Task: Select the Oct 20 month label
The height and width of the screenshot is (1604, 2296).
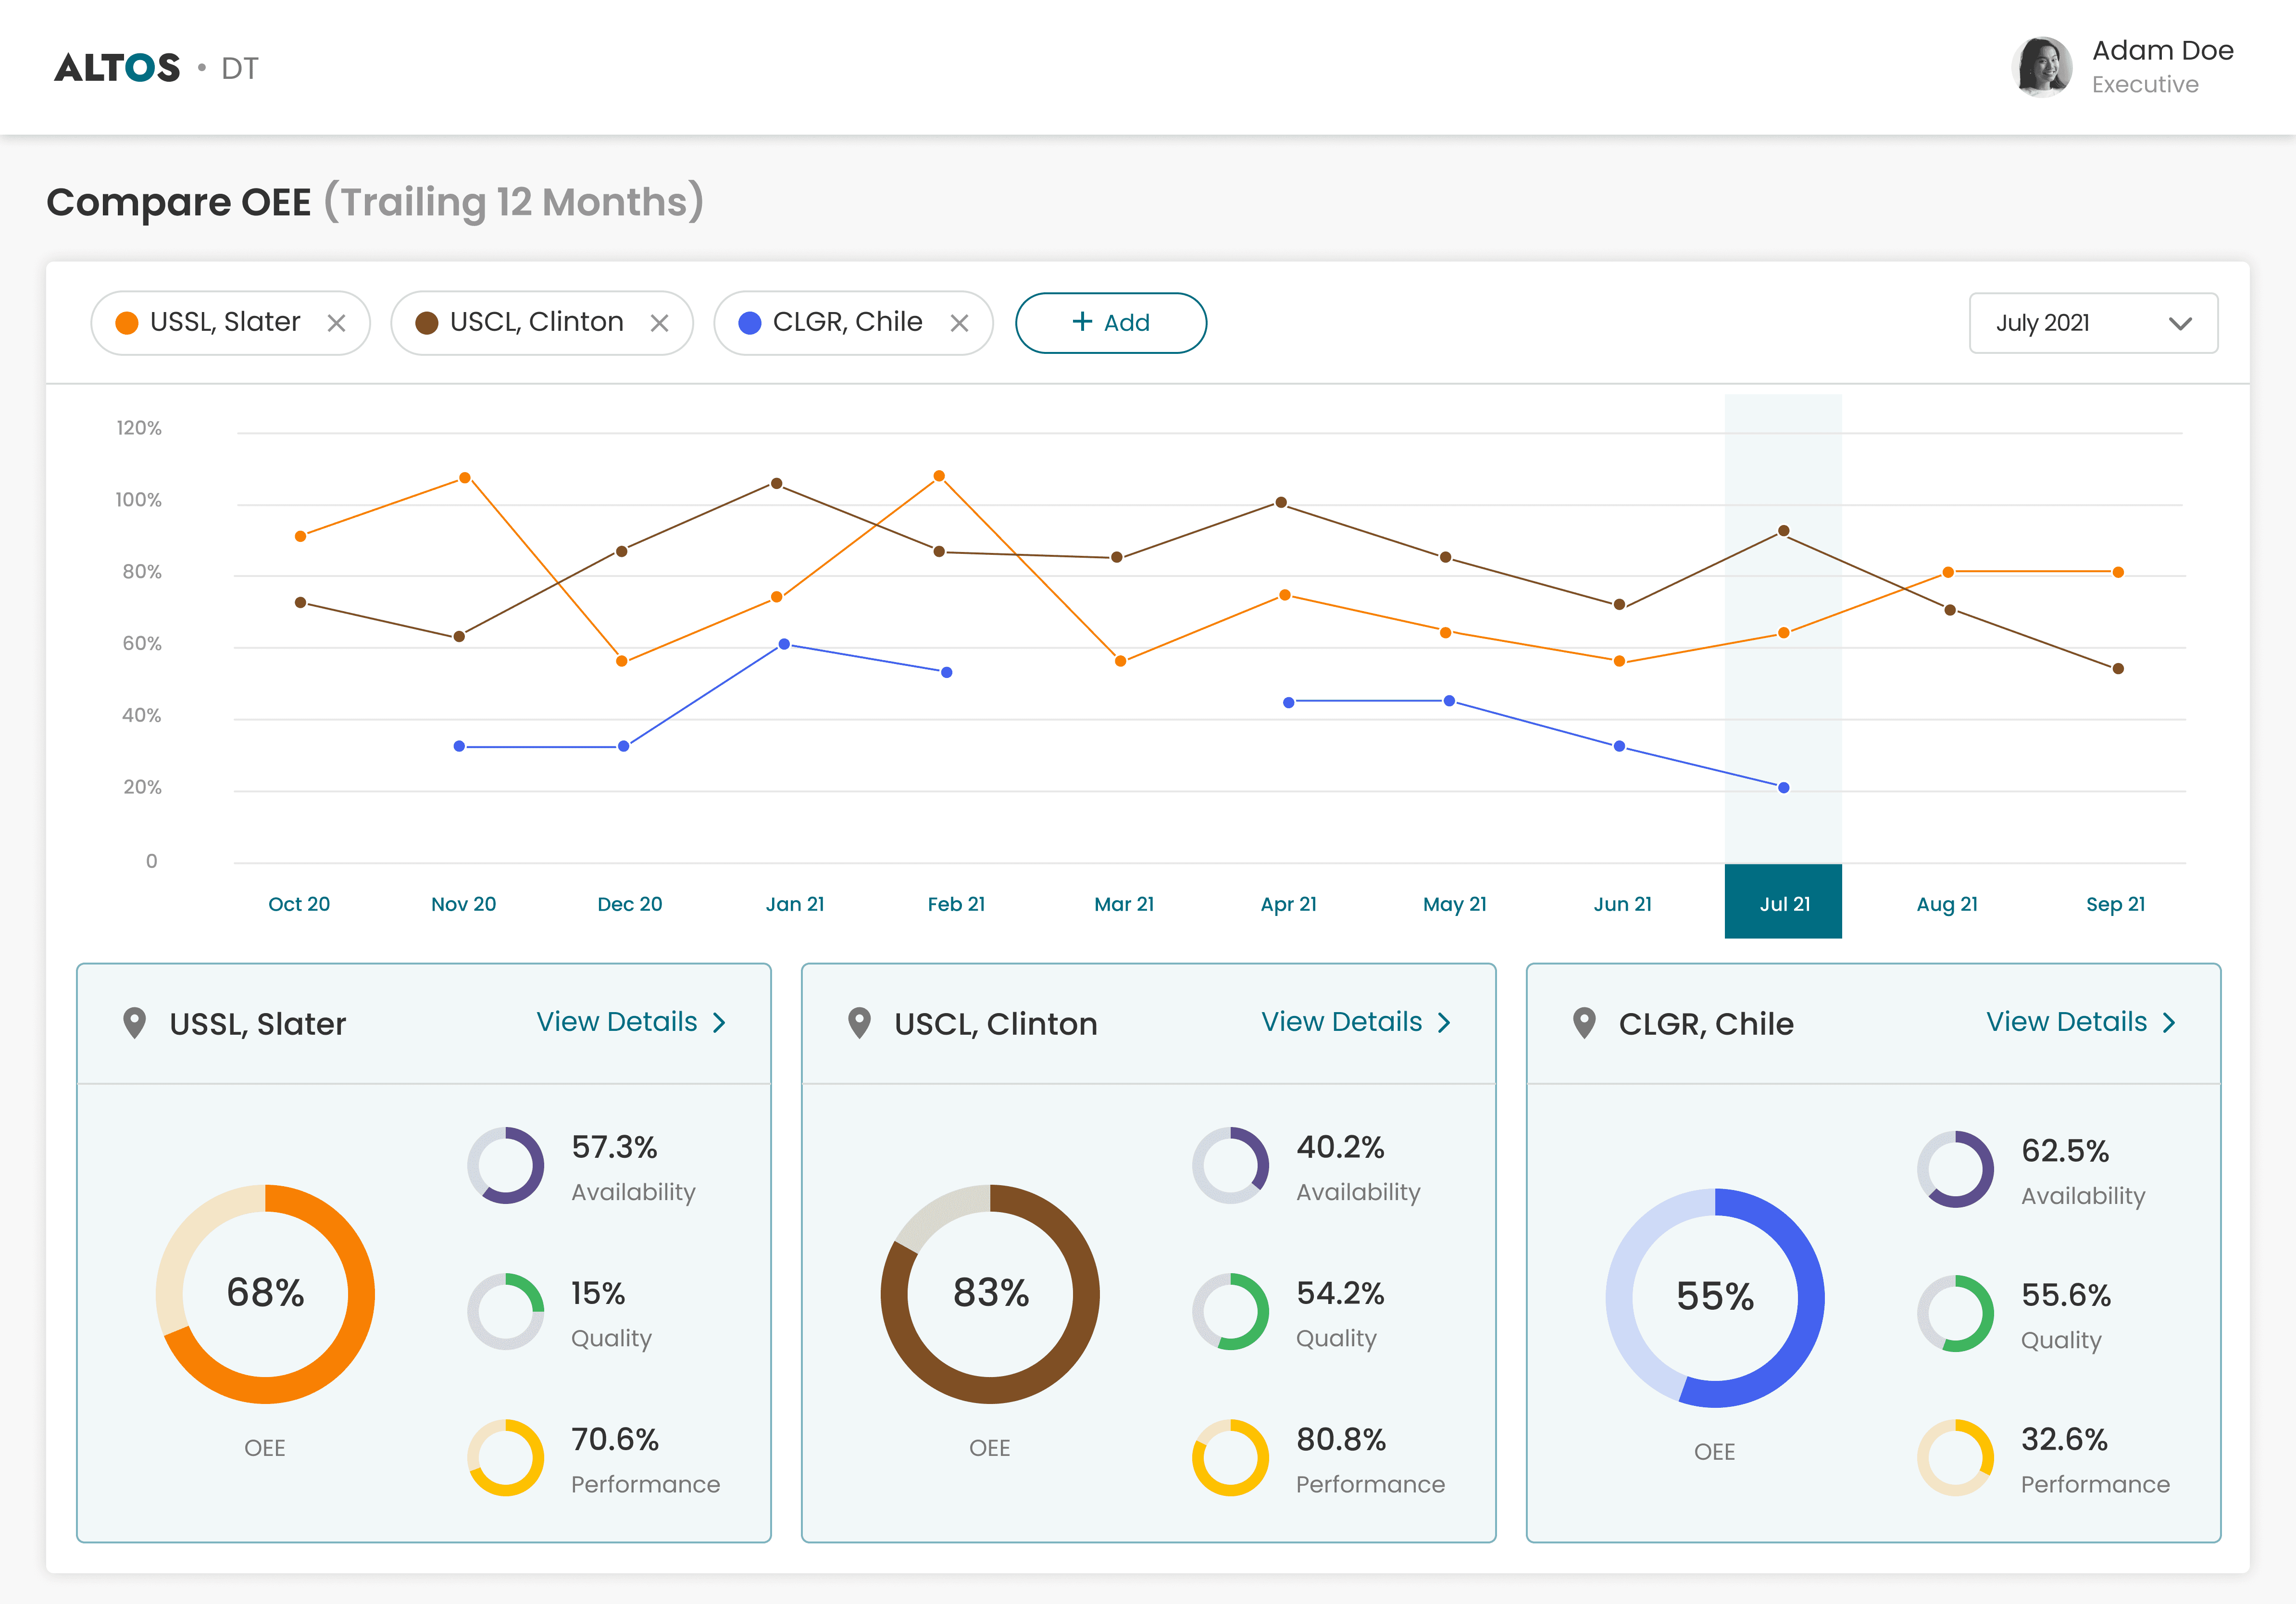Action: pos(299,904)
